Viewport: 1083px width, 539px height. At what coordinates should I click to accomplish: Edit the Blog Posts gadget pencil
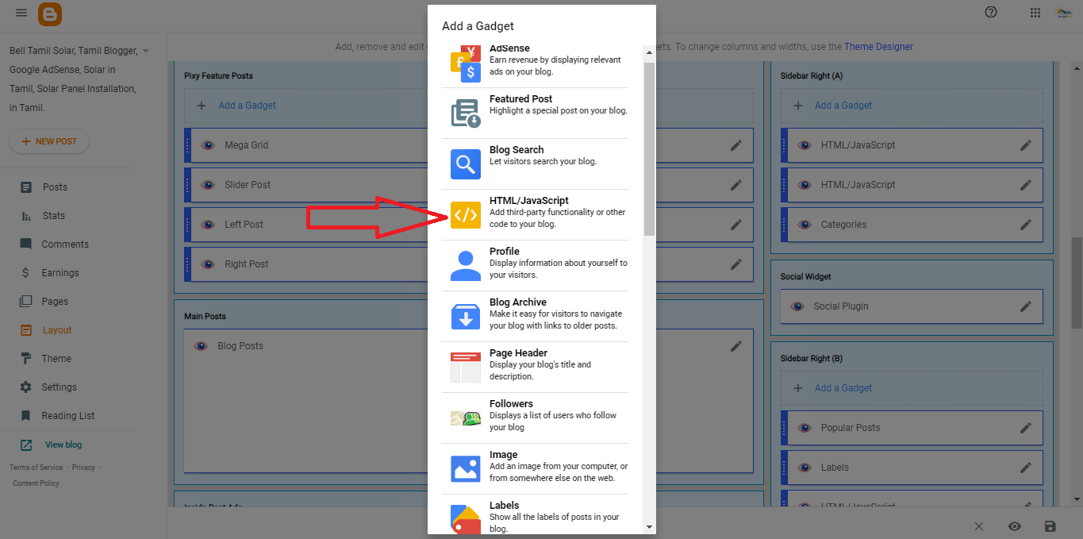point(736,346)
